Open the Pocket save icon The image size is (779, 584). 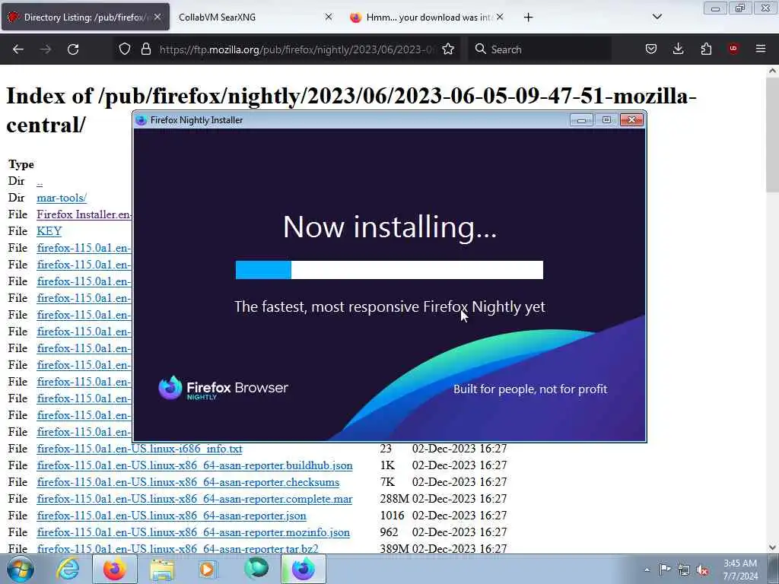click(651, 49)
